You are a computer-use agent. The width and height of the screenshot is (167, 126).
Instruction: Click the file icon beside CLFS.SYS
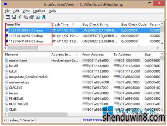coord(7,88)
